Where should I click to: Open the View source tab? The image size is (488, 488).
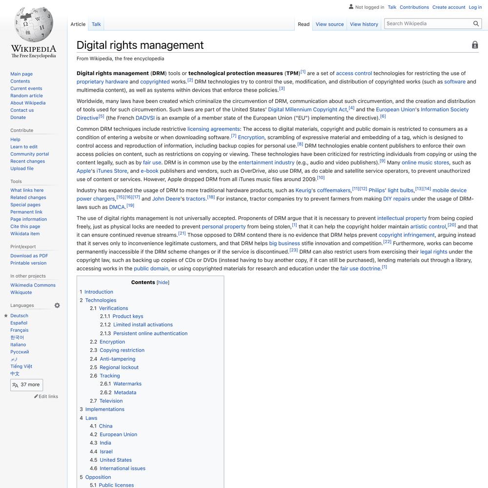329,24
